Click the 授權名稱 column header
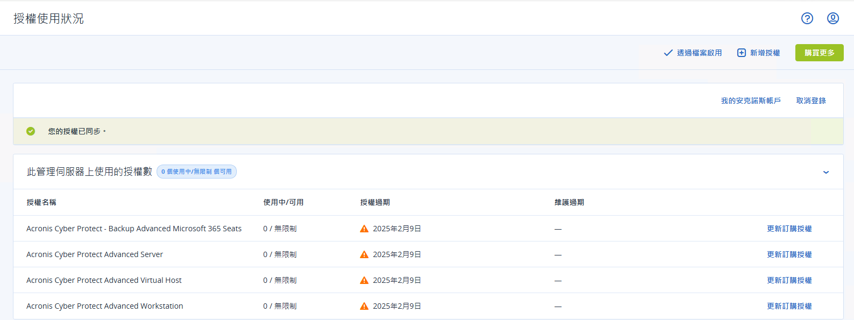 41,202
